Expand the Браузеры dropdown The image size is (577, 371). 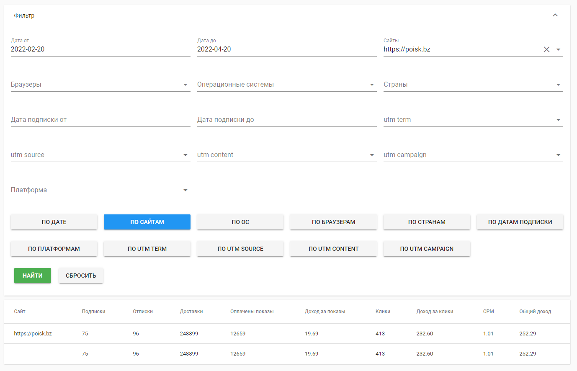185,85
